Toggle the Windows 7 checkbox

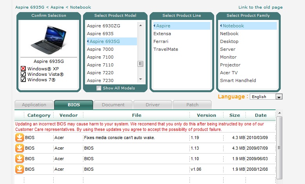click(23, 79)
